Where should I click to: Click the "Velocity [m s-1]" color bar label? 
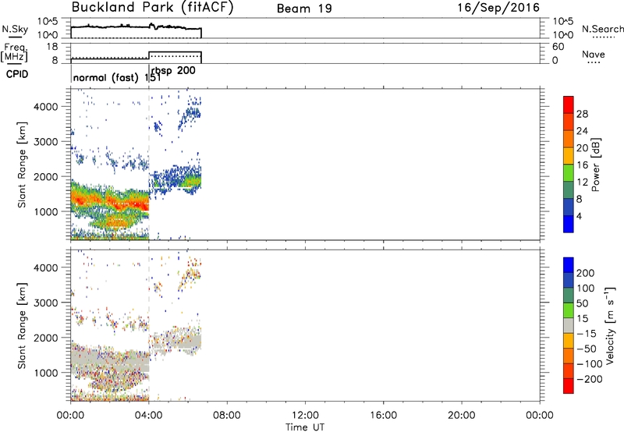coord(610,326)
